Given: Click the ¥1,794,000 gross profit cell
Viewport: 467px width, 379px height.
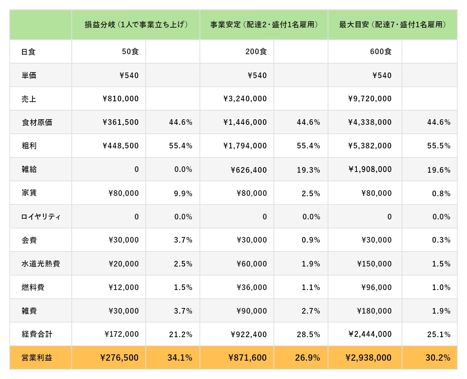Looking at the screenshot, I should point(245,146).
